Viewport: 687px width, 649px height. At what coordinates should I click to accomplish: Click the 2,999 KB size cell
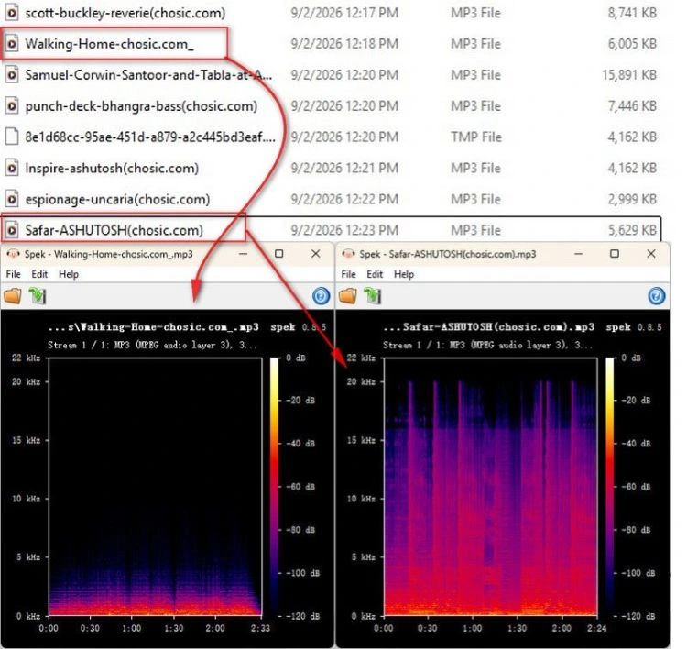coord(632,199)
